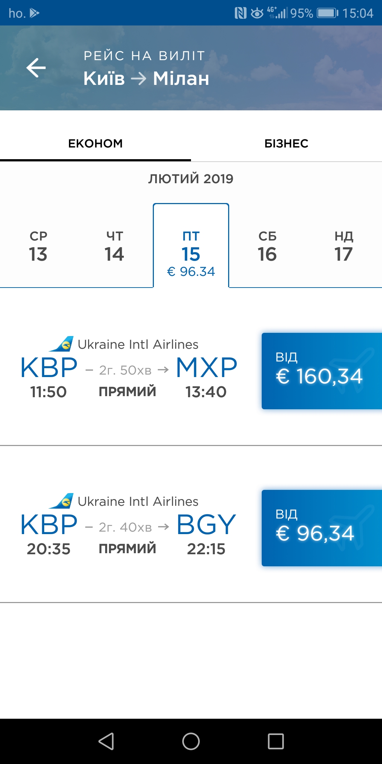The height and width of the screenshot is (764, 382).
Task: Tap airline logo of KBP–MXP flight
Action: (x=62, y=344)
